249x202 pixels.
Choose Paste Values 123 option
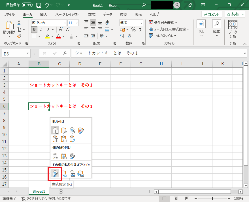[x=56, y=156]
